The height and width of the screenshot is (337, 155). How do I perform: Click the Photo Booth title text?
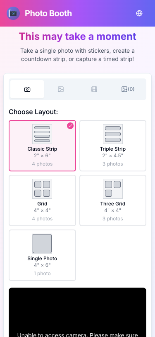click(x=48, y=13)
